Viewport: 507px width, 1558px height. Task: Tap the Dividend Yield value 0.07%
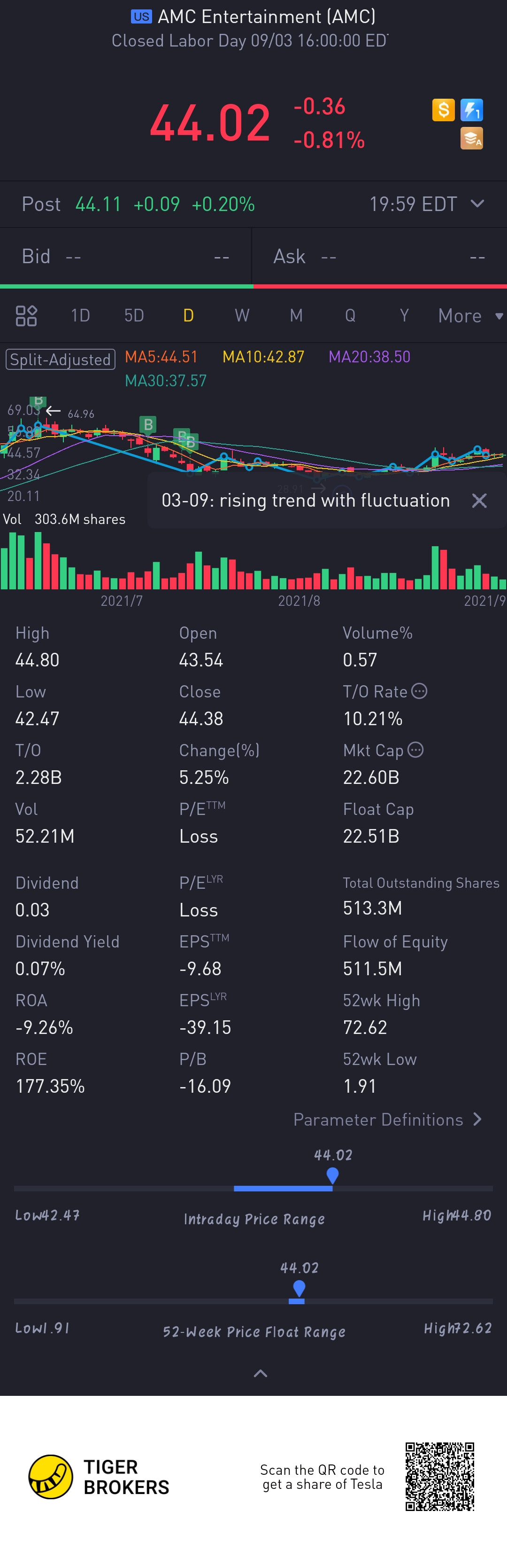tap(40, 968)
